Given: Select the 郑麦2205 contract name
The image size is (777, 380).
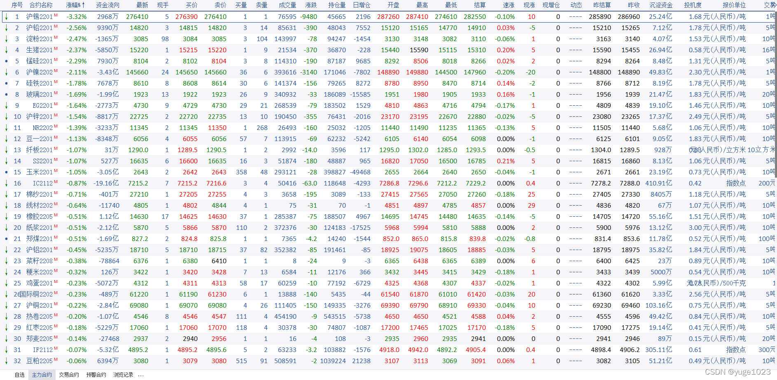Looking at the screenshot, I should (40, 339).
